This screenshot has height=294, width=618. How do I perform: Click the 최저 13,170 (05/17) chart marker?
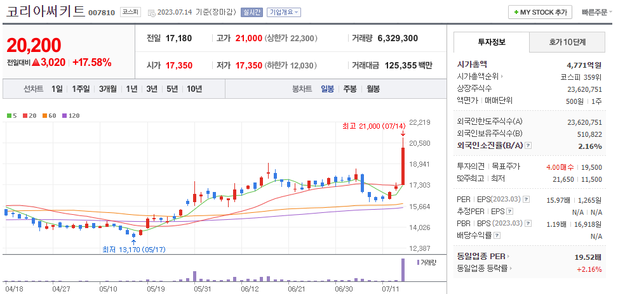[134, 249]
